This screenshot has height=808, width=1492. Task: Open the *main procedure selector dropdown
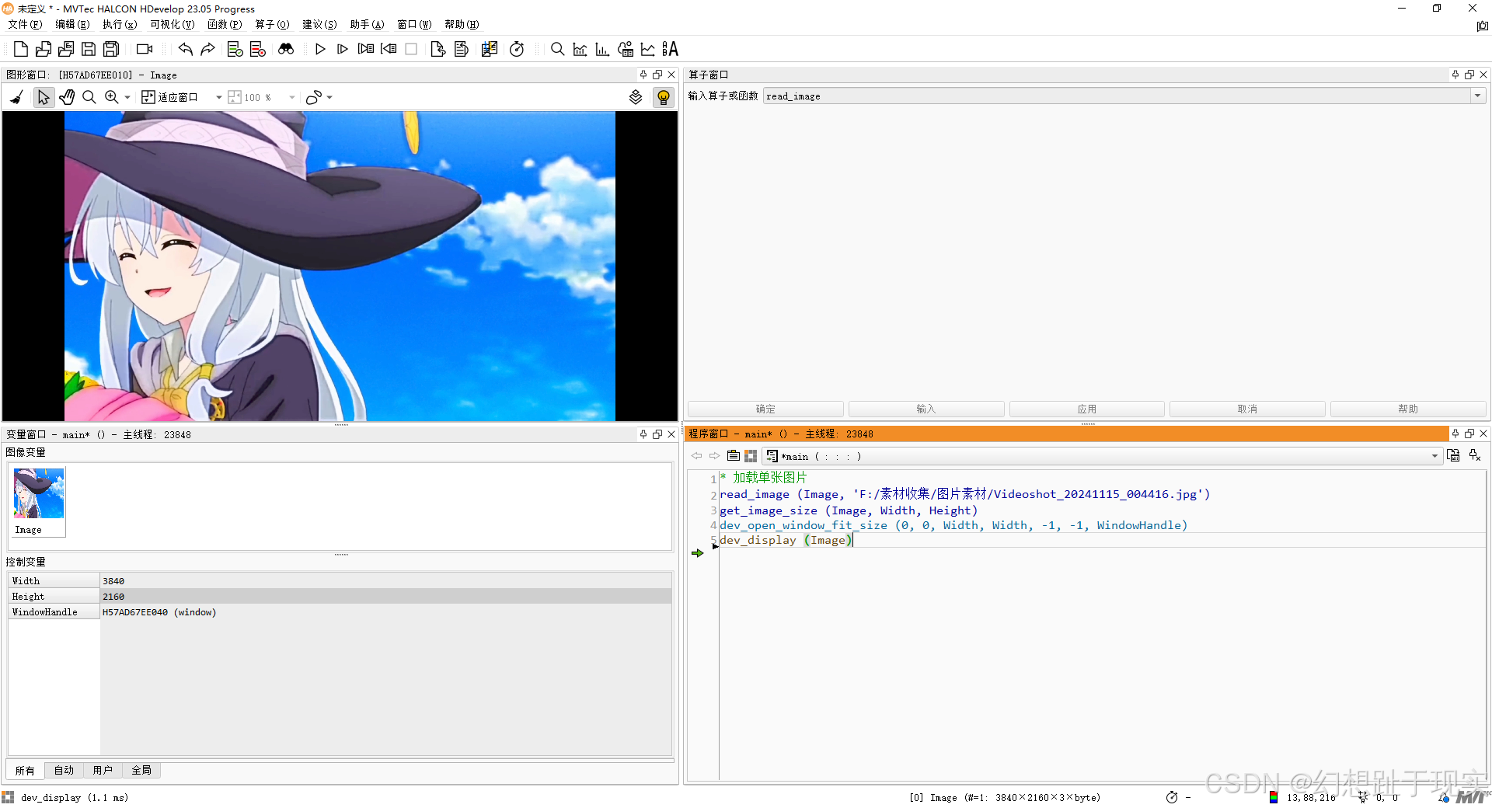[1103, 457]
